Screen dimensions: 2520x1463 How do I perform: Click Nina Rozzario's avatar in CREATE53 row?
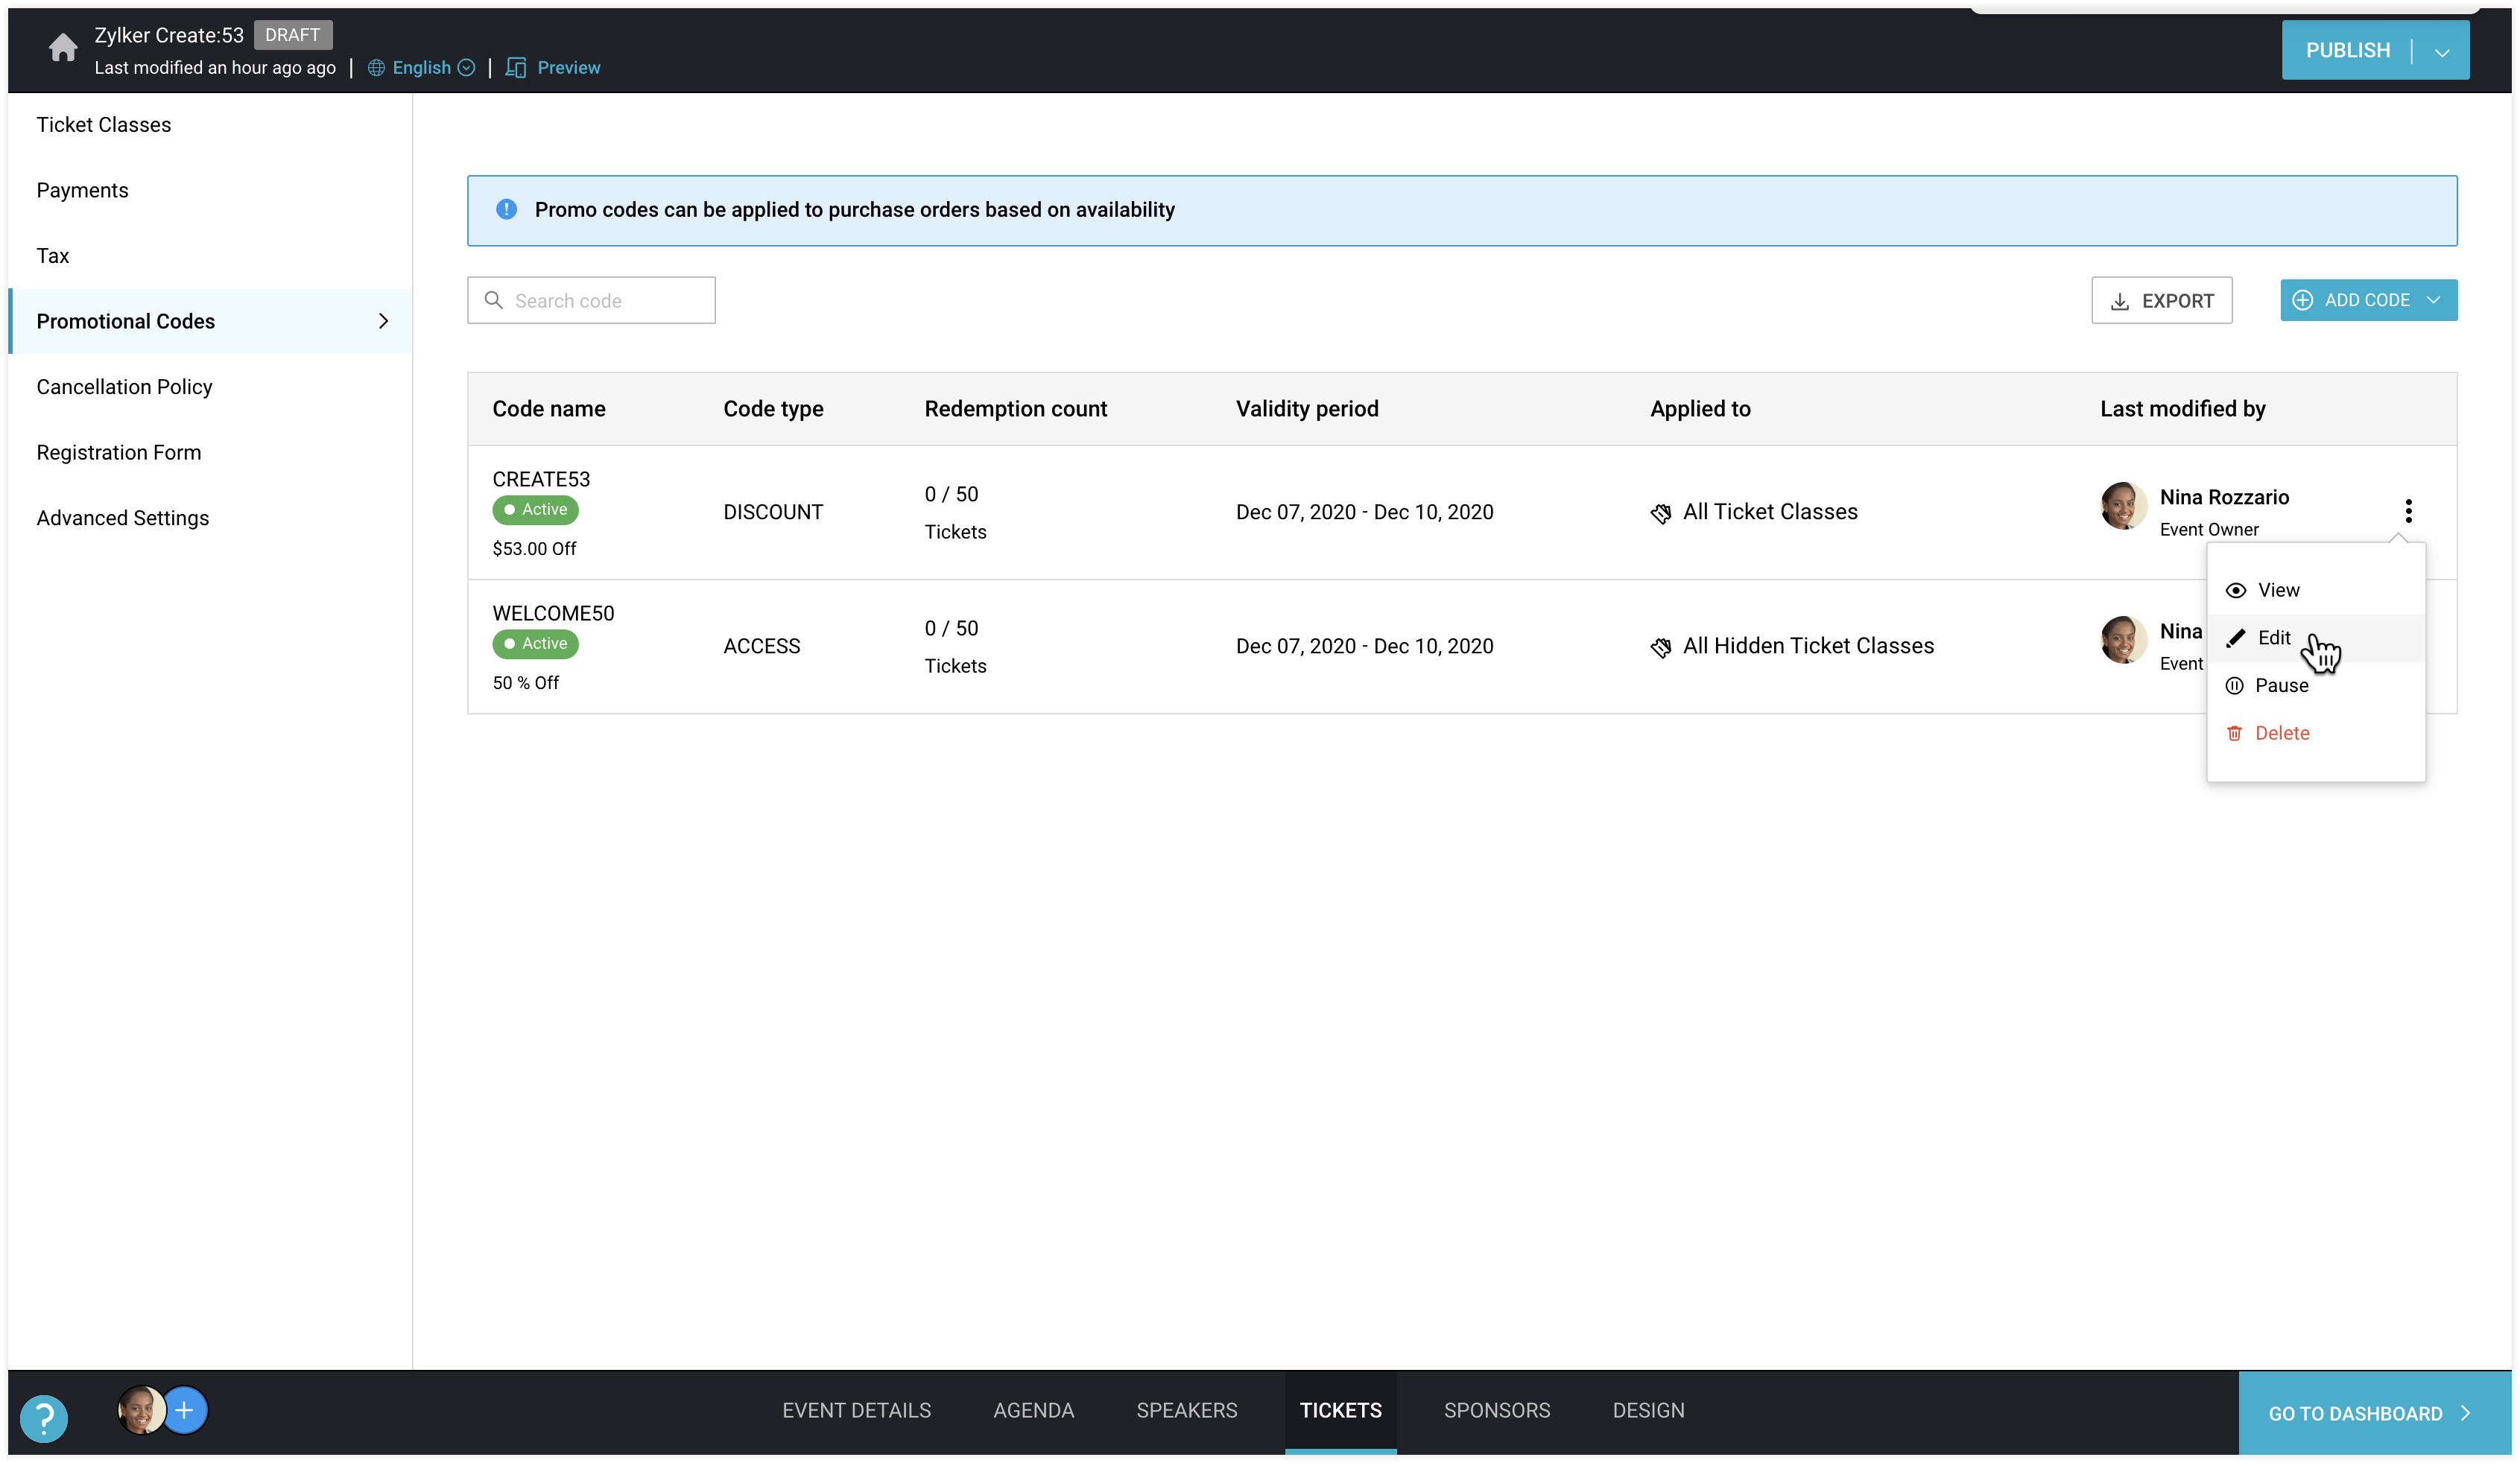pos(2123,506)
